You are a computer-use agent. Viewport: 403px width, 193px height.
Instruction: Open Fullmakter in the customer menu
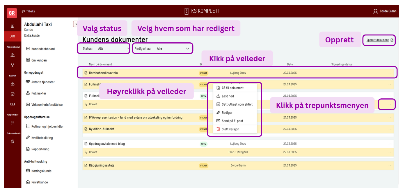point(36,93)
